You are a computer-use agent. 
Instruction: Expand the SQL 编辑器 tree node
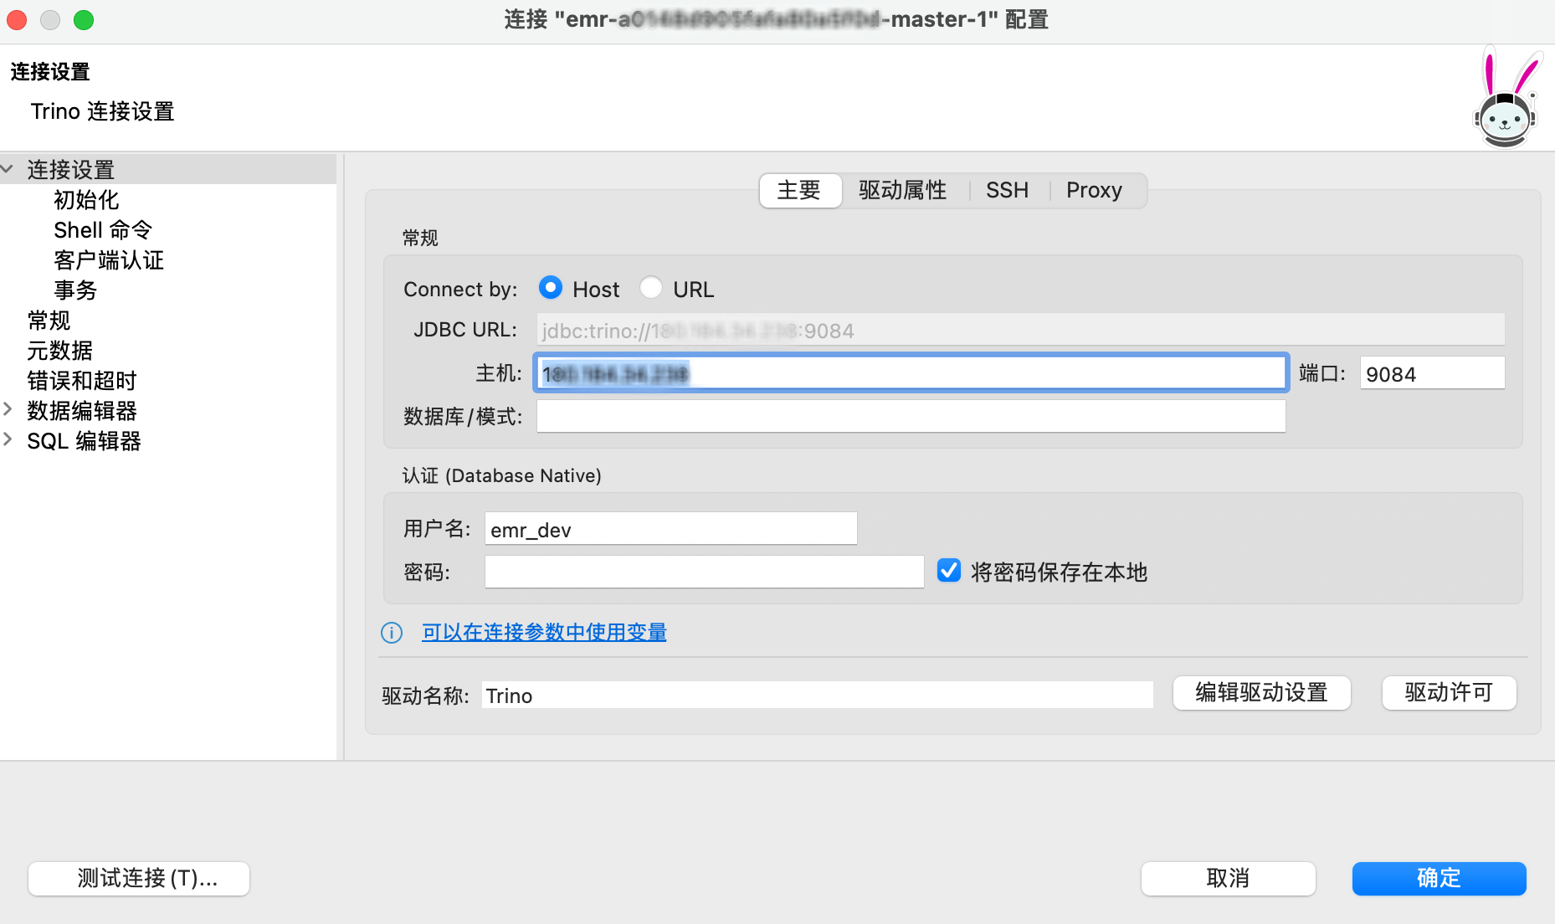point(8,440)
